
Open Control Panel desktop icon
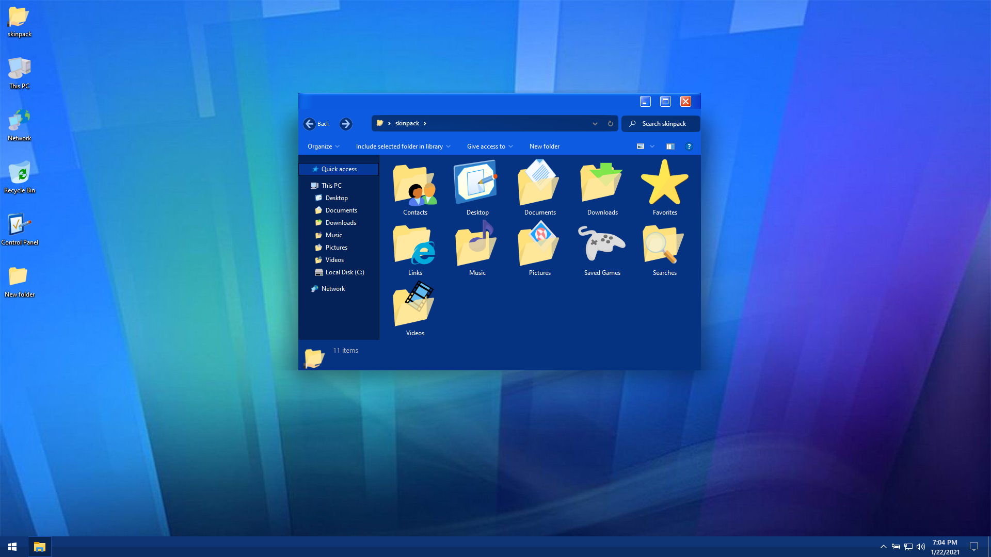click(x=20, y=227)
